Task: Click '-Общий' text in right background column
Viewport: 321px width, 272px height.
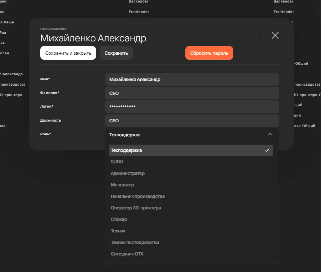Action: (x=301, y=63)
